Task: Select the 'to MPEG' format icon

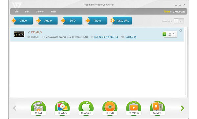Action: [x=134, y=108]
